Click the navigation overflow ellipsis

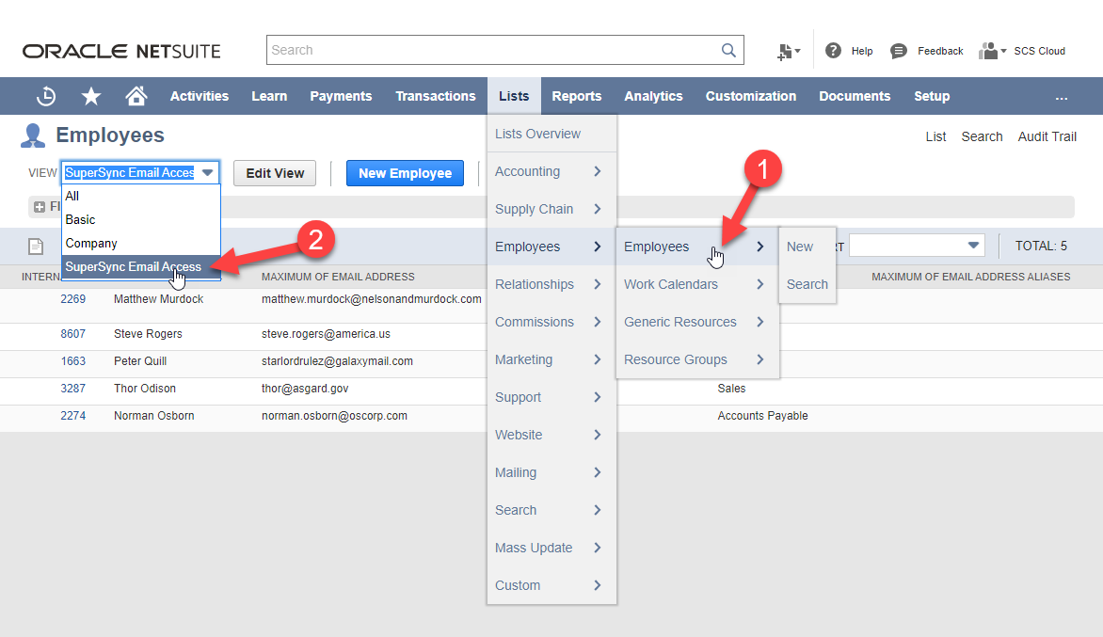tap(1062, 97)
